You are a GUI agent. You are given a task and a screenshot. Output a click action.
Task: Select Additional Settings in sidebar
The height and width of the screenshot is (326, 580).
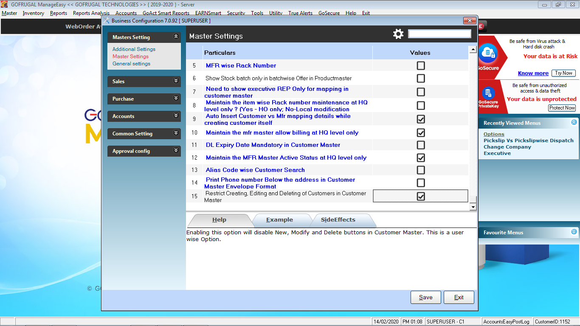tap(134, 49)
